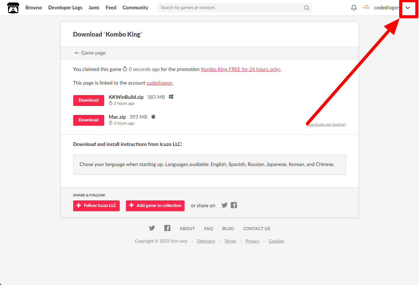Add game to collection

(x=155, y=206)
